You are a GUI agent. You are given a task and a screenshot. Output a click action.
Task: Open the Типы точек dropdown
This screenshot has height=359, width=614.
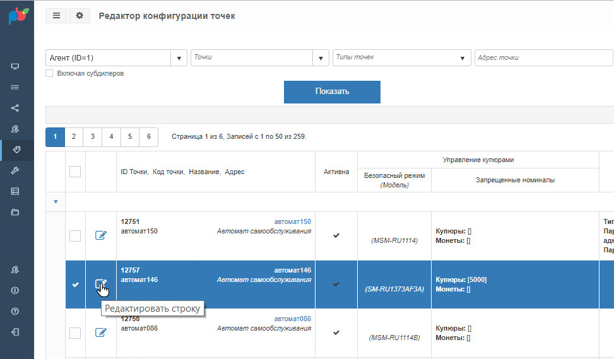pos(402,58)
